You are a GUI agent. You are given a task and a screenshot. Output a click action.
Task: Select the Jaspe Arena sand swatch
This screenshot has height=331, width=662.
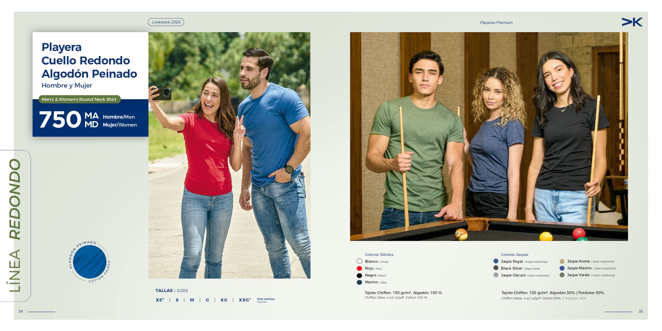click(x=562, y=261)
